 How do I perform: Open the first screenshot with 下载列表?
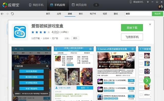click(x=31, y=74)
